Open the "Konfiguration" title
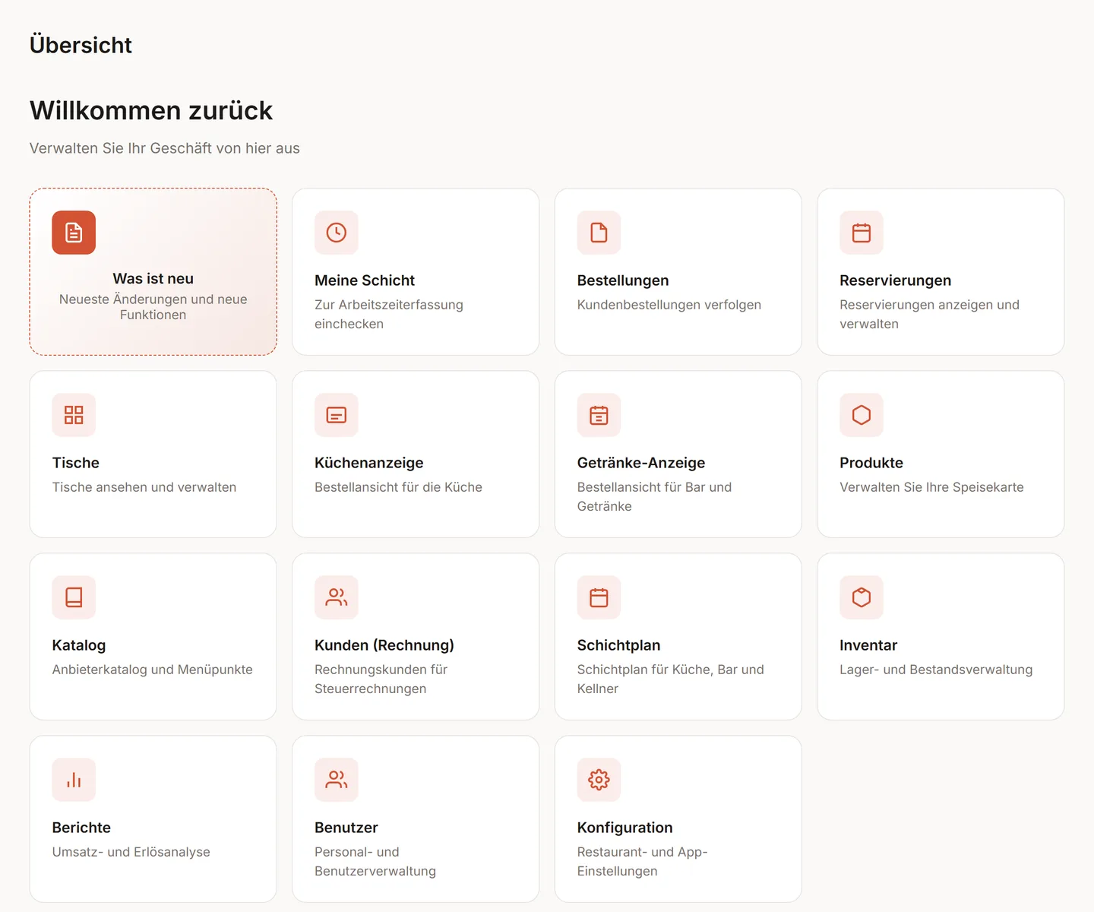 pyautogui.click(x=625, y=828)
